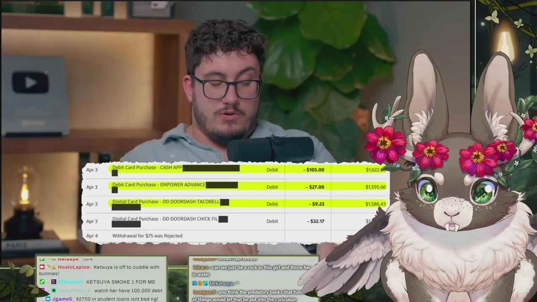Click 'Debit' type on CHICK FIL row

coord(272,221)
